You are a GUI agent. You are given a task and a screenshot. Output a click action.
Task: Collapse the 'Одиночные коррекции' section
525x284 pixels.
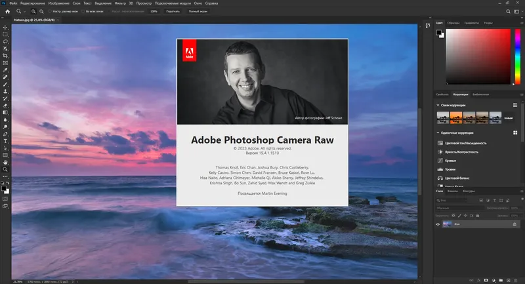tap(438, 133)
